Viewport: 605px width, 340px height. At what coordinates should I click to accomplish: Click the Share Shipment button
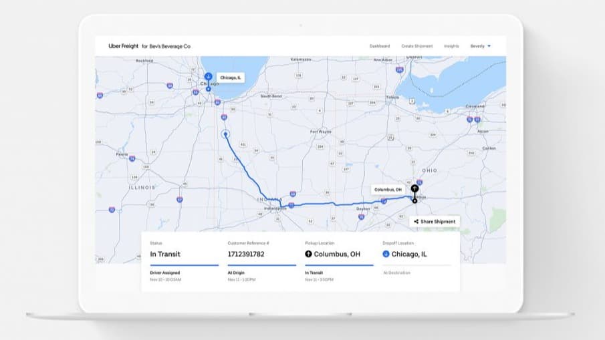click(x=435, y=221)
